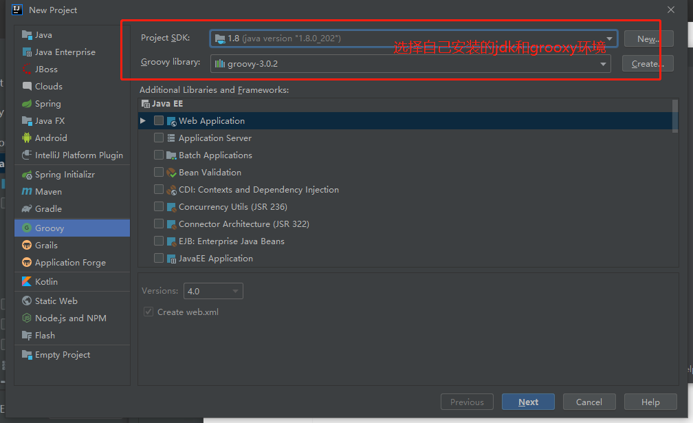Click the New... SDK button
693x423 pixels.
click(x=648, y=39)
